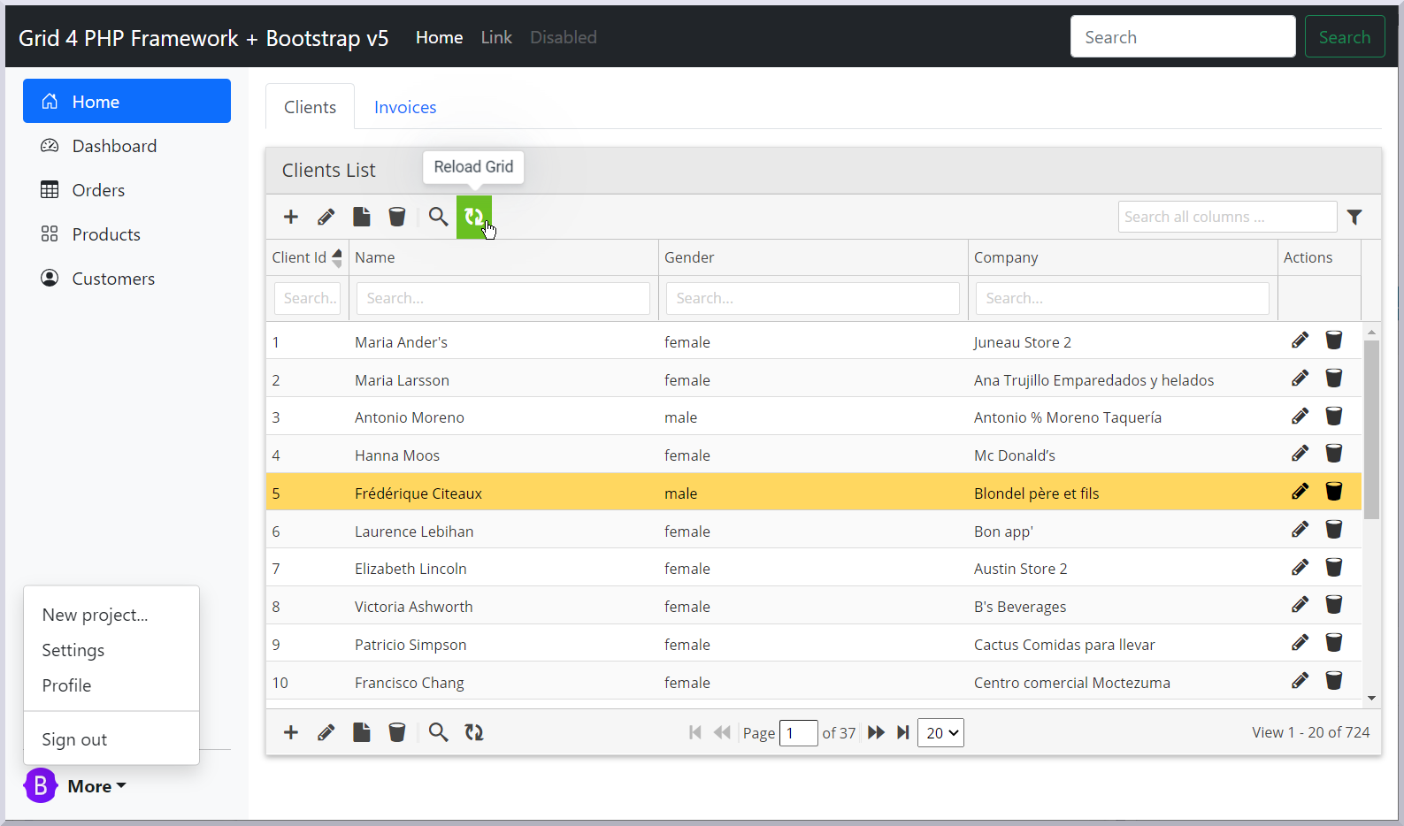Open Dashboard in the sidebar
The image size is (1404, 826).
coord(114,146)
